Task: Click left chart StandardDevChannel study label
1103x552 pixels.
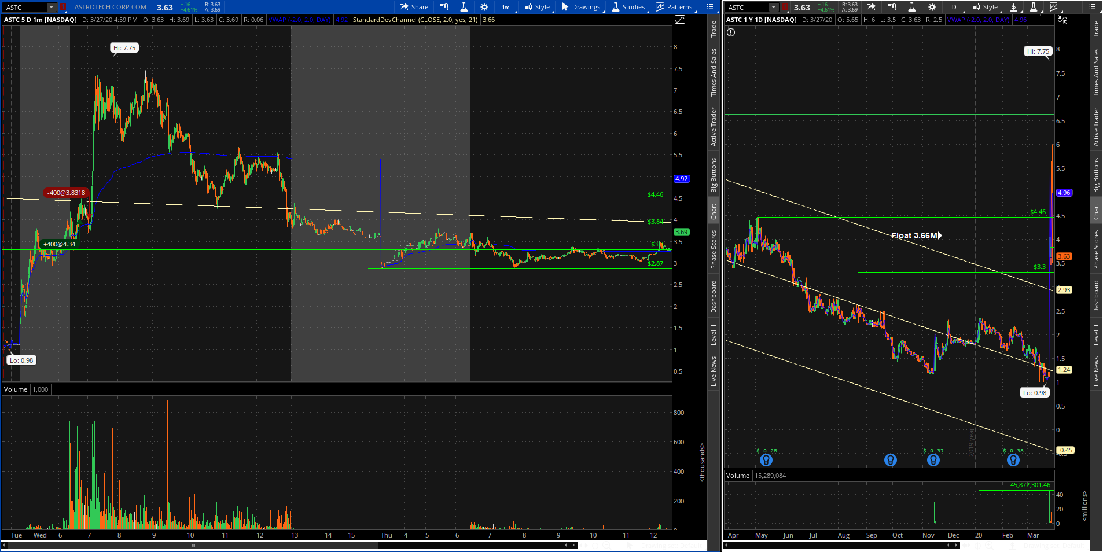Action: (424, 20)
